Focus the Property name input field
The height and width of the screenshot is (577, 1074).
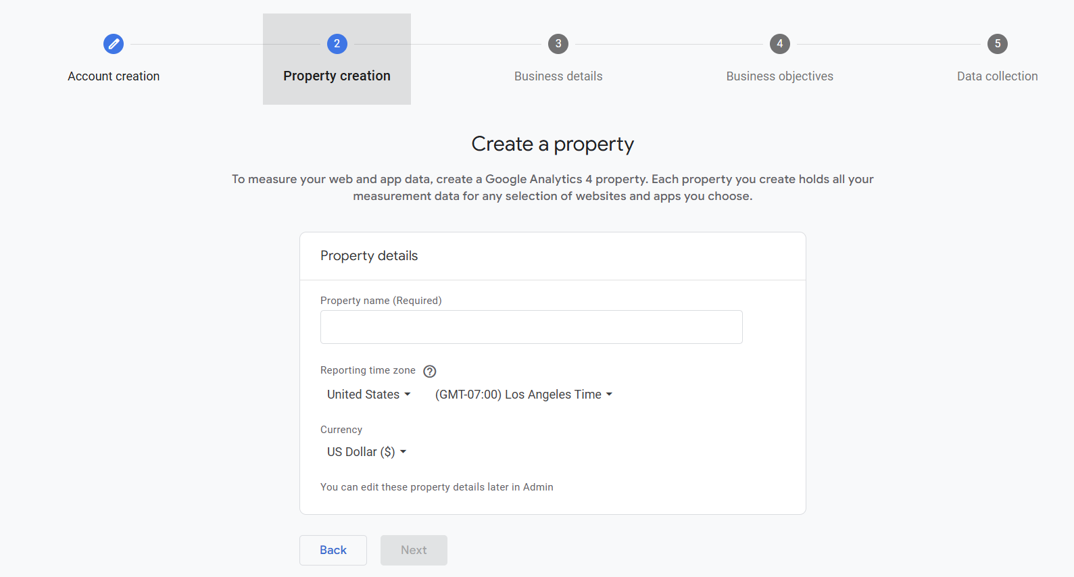(531, 327)
